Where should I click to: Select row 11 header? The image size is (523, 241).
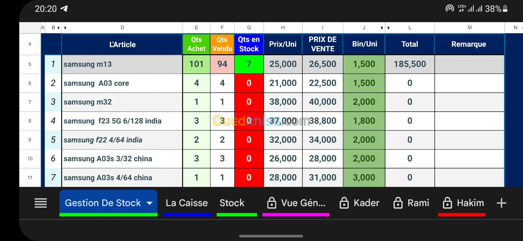pyautogui.click(x=30, y=178)
